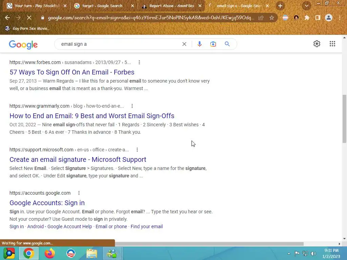
Task: Open options for the Forbes result
Action: 139,62
